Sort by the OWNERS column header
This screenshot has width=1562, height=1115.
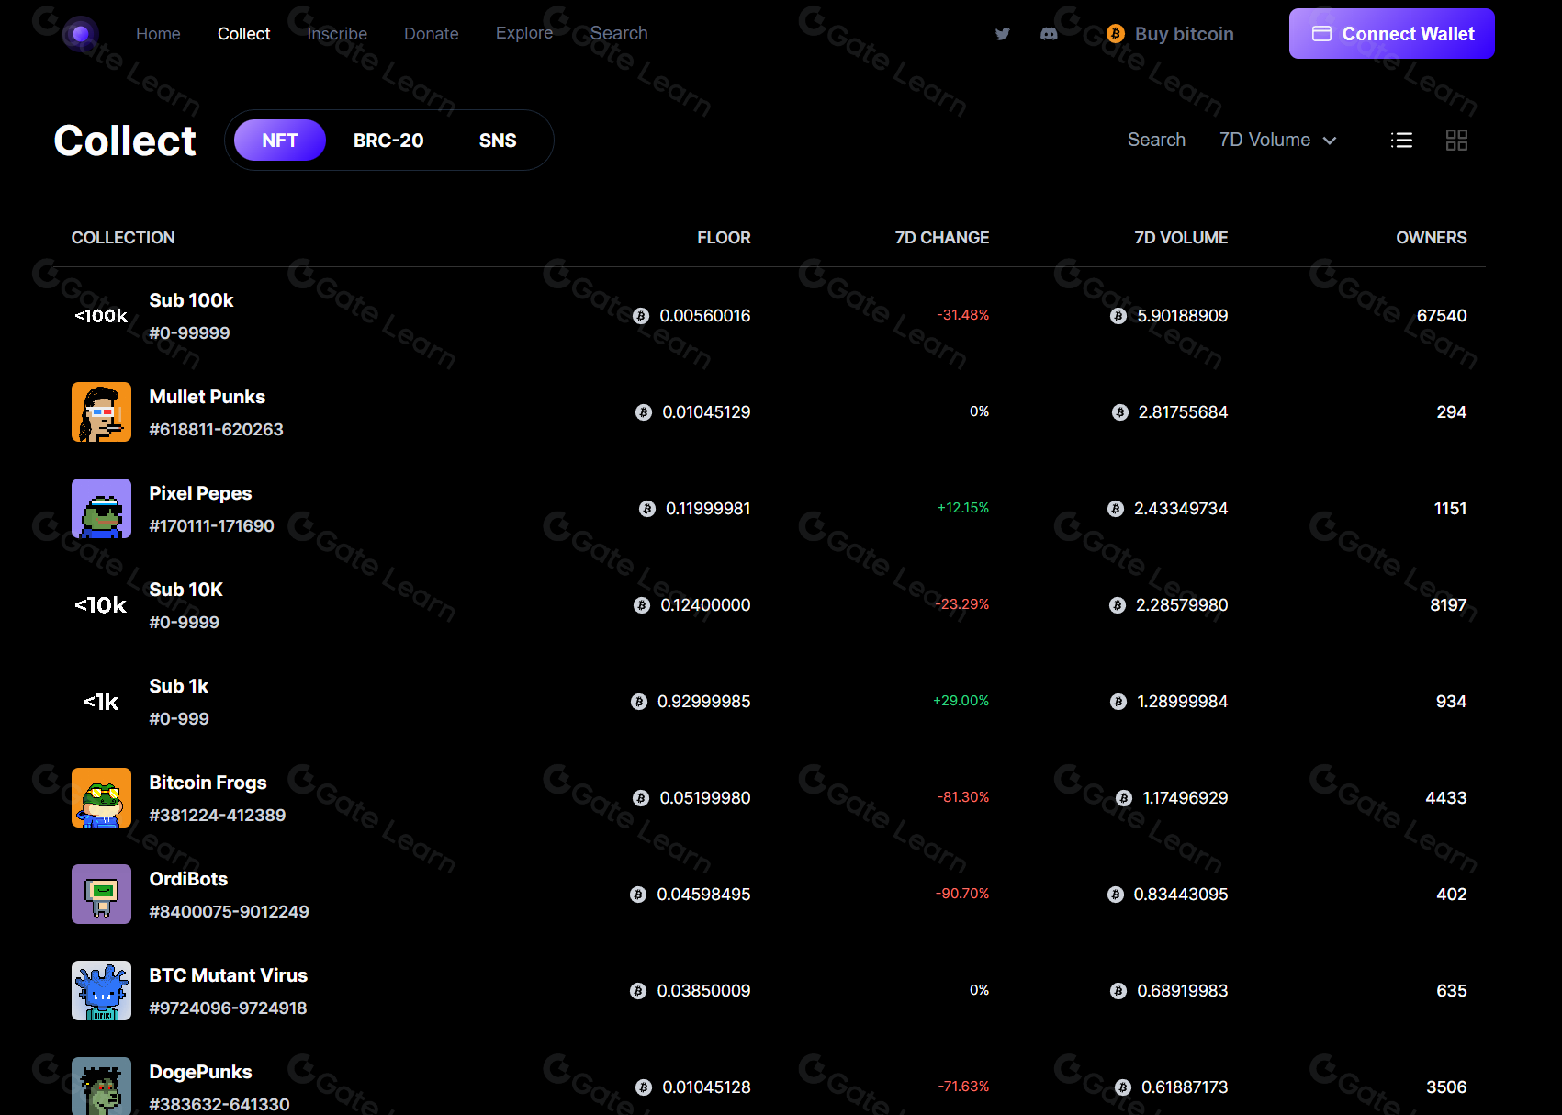click(x=1432, y=238)
